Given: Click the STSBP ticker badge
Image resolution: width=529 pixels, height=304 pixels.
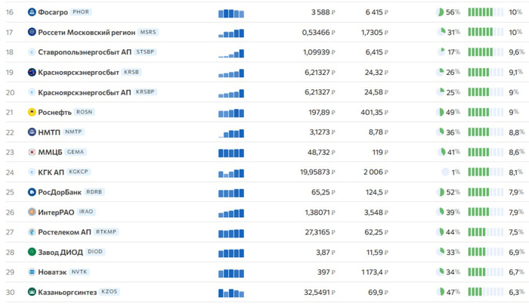Looking at the screenshot, I should (145, 51).
